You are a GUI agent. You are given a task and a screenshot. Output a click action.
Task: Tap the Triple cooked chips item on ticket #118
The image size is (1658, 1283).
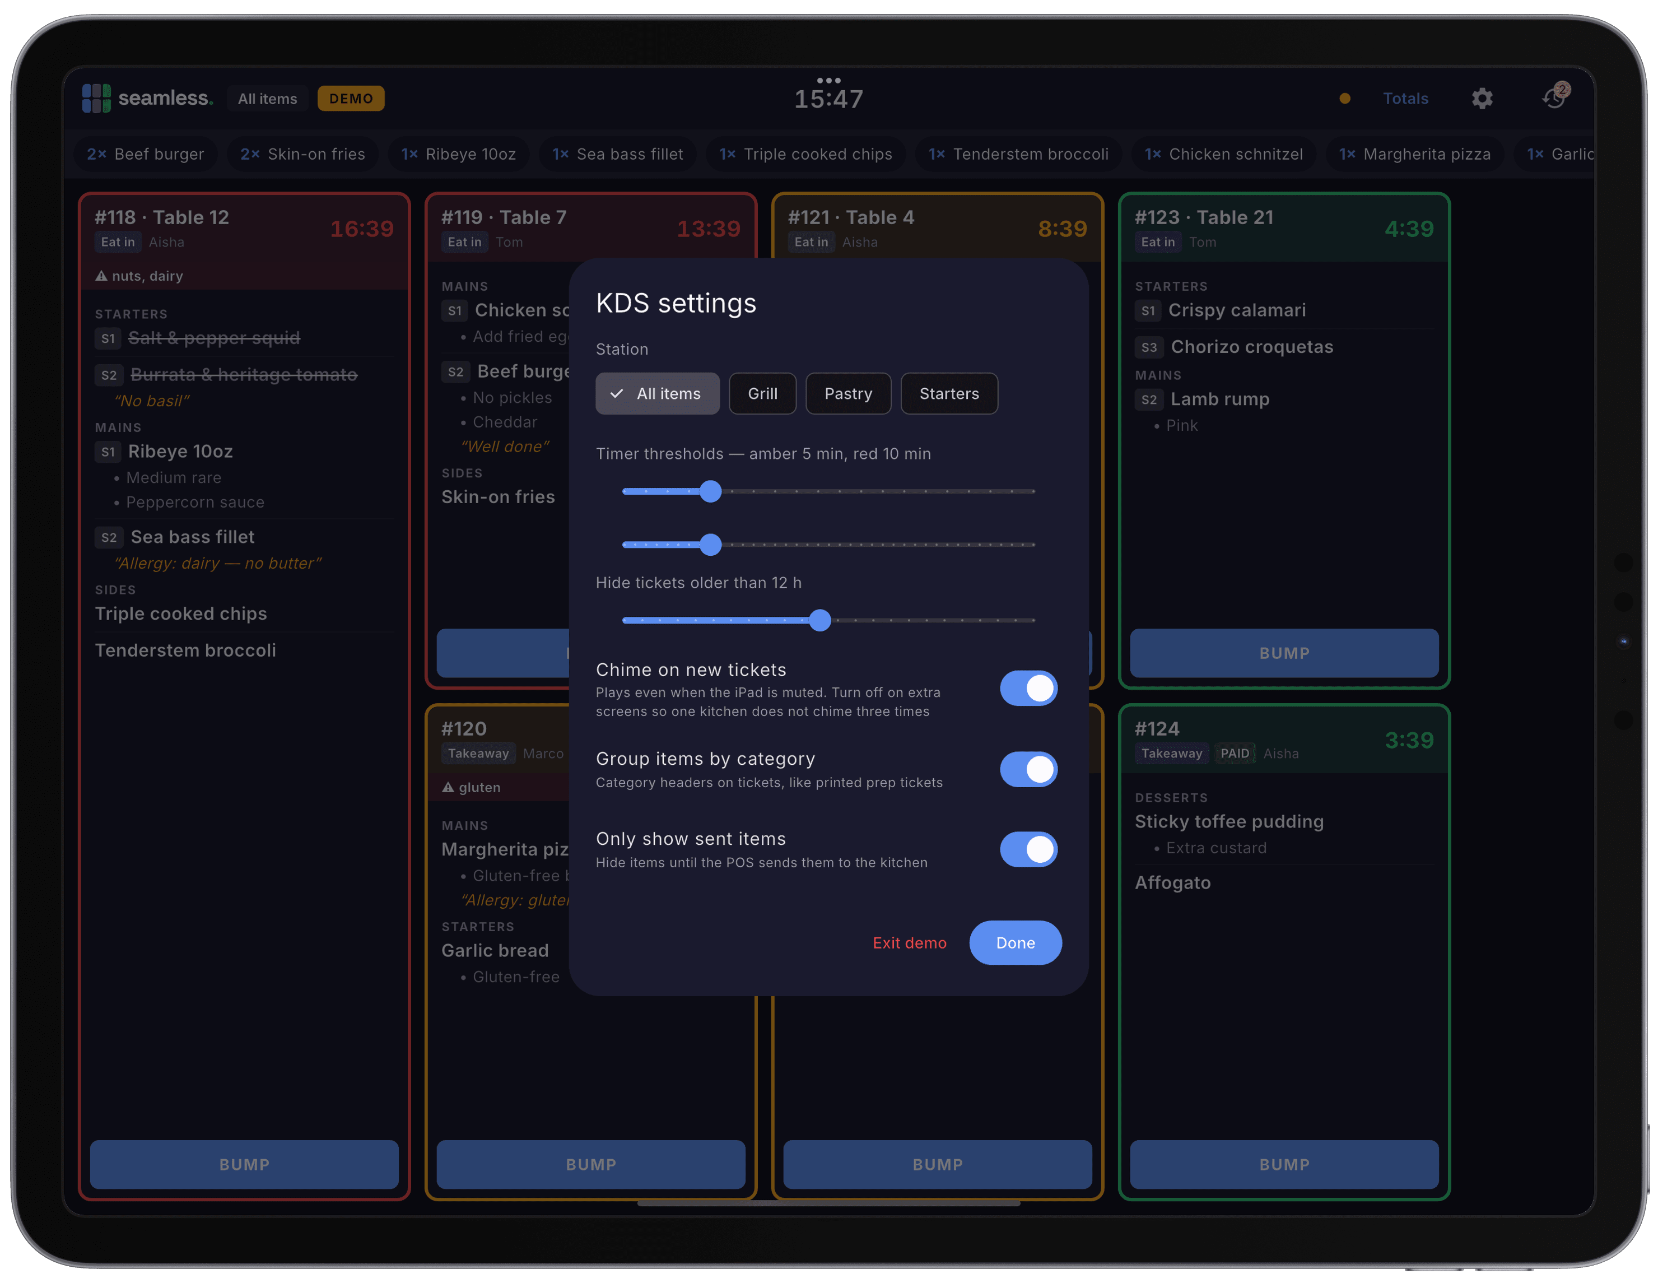coord(181,614)
